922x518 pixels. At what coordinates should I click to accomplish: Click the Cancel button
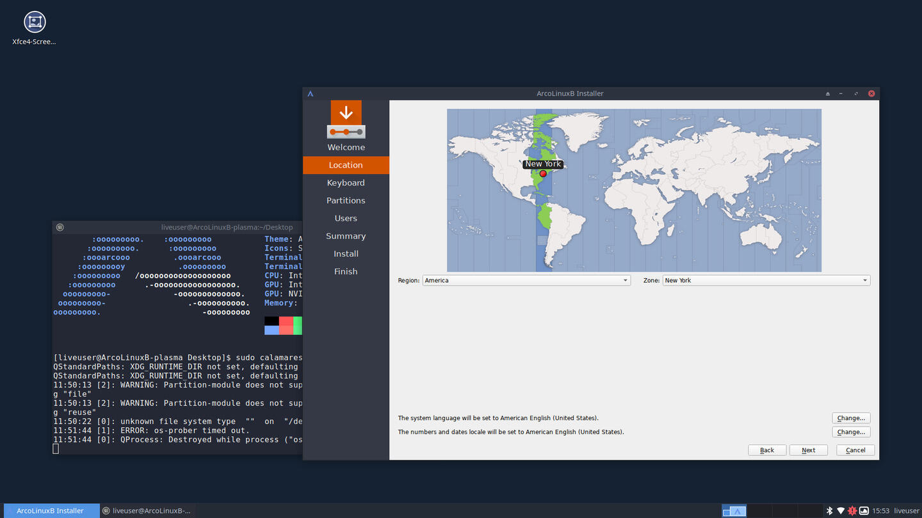855,450
